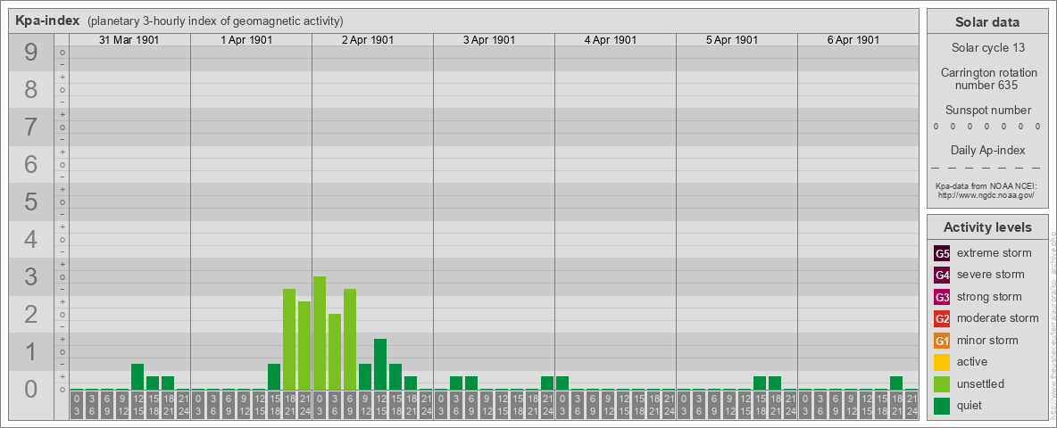Image resolution: width=1057 pixels, height=428 pixels.
Task: Click the 5 Apr 15-18h quiet bar
Action: coord(759,383)
